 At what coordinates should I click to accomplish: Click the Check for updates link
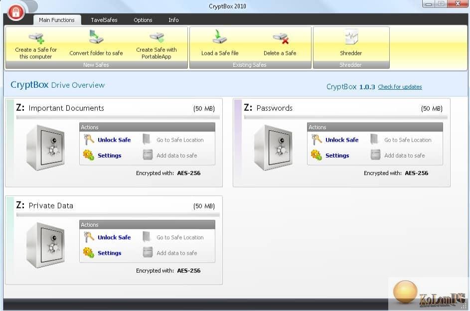point(400,87)
